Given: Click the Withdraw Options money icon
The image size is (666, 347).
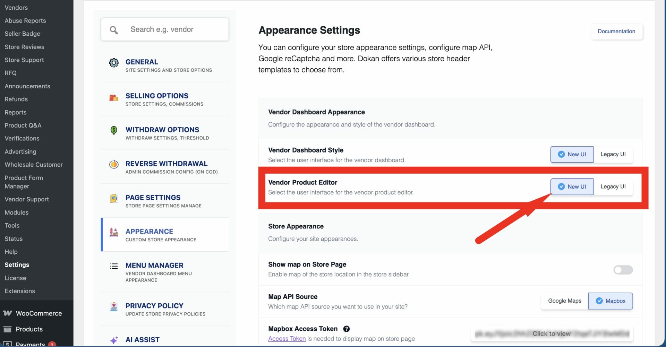Looking at the screenshot, I should coord(114,130).
